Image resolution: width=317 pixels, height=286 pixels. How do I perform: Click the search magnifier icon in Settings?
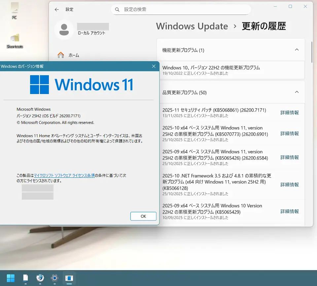click(117, 10)
